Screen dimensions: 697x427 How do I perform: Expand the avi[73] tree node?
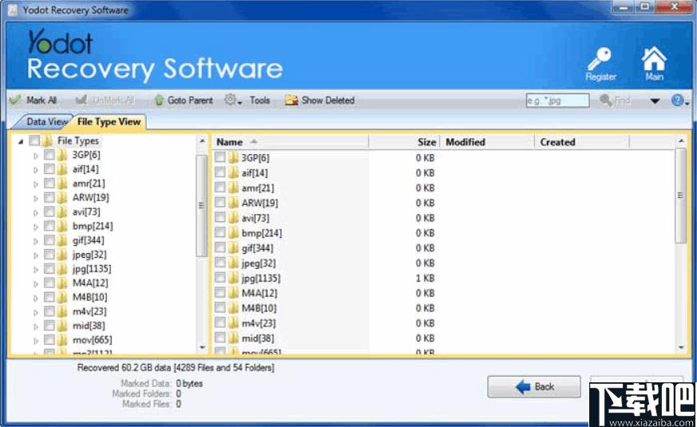pos(36,213)
